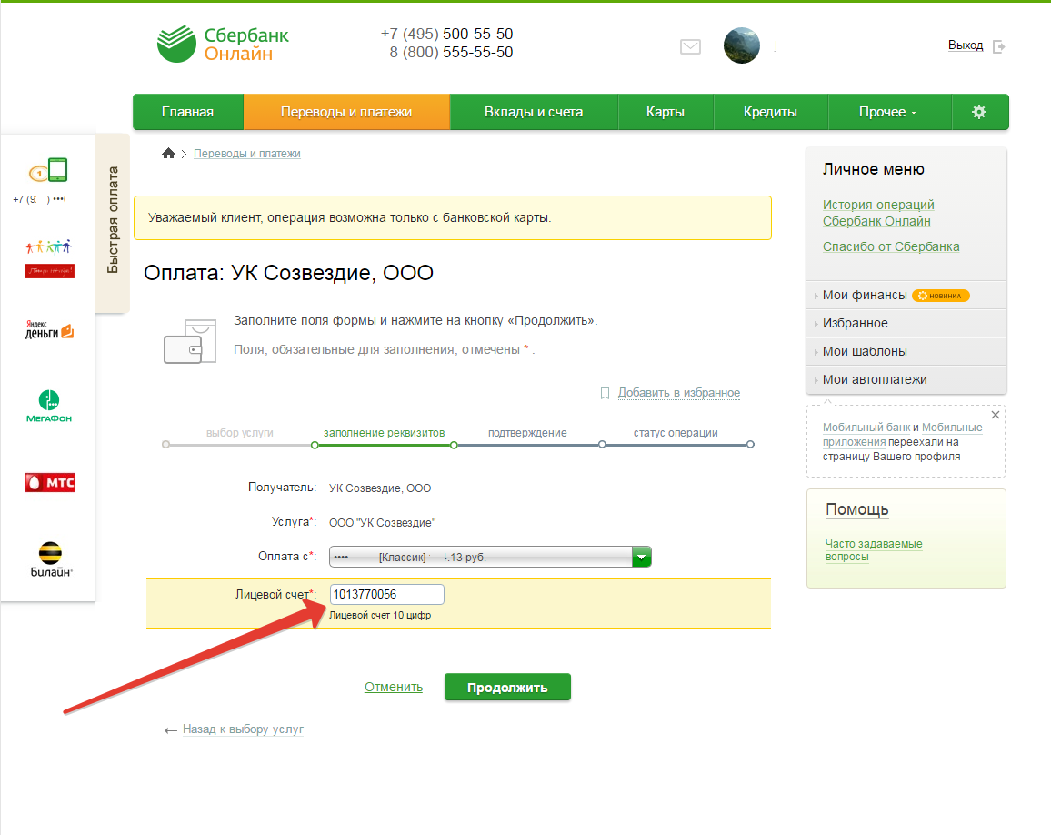Click Добавить в избранное link

(679, 393)
